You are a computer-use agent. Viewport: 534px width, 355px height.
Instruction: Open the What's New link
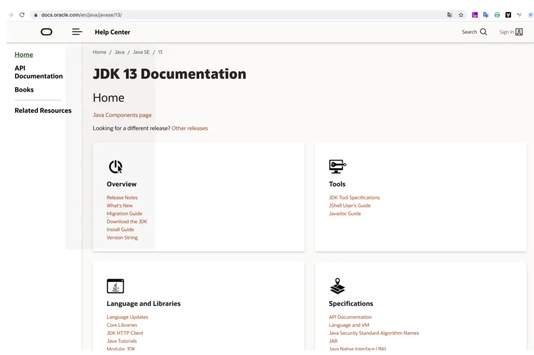click(120, 205)
